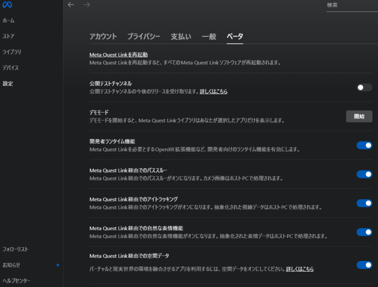Open 詳しくはこちら link for 空間データ

[x=300, y=269]
